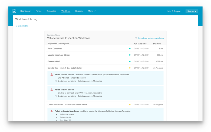Open the Sharon user dropdown

point(192,11)
